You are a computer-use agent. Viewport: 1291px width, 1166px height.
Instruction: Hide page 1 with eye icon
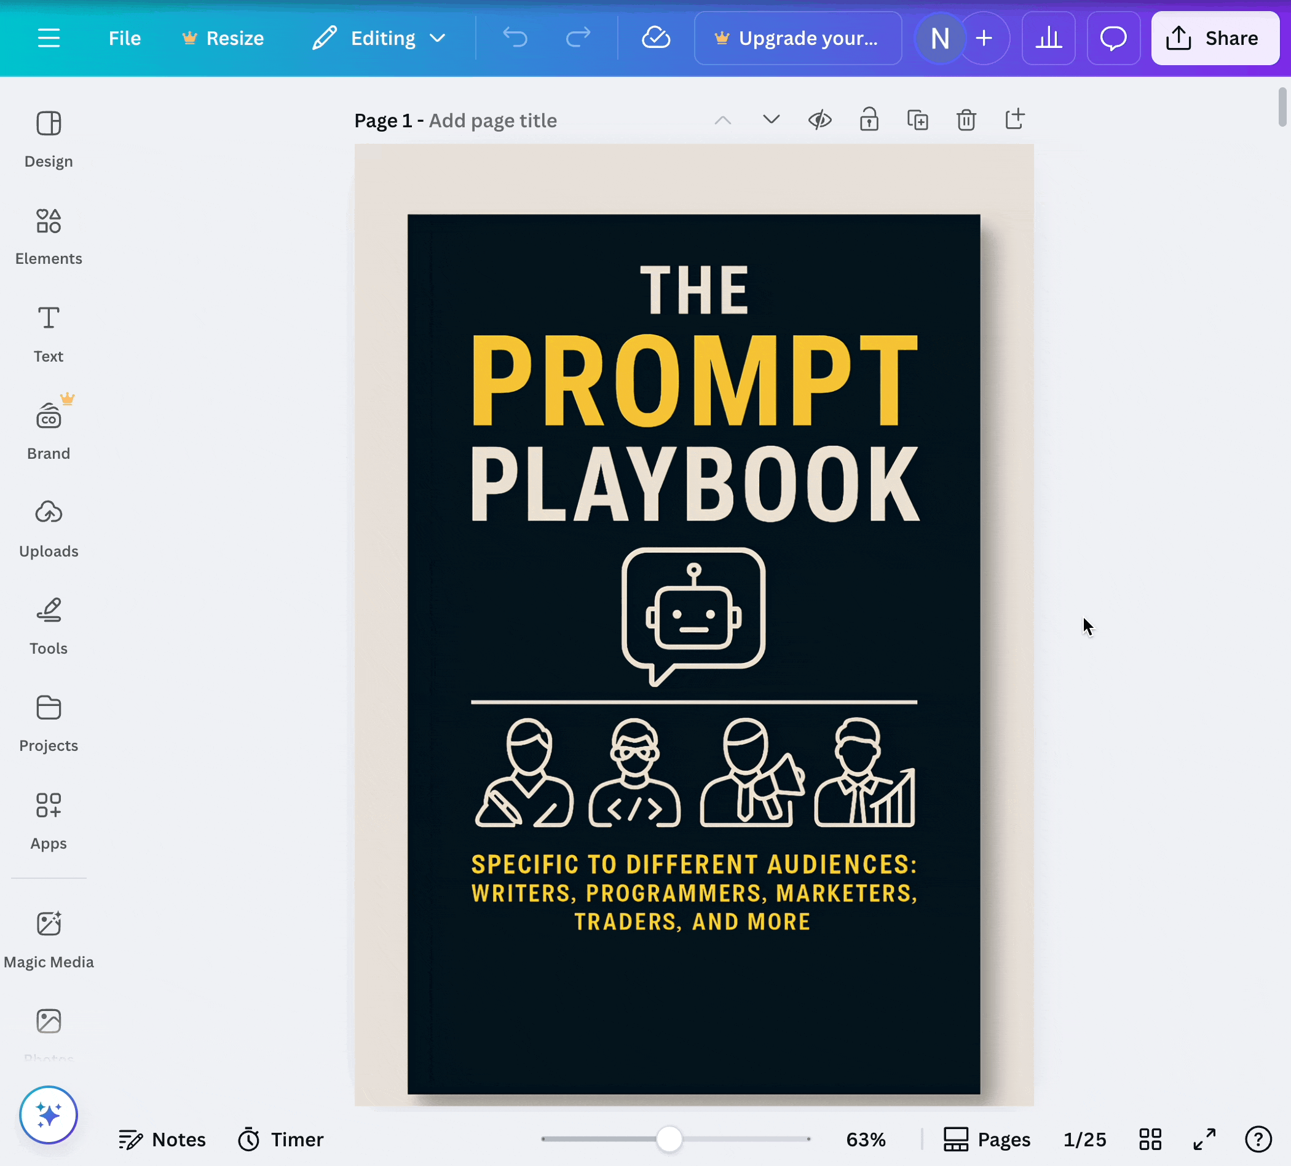(x=819, y=121)
